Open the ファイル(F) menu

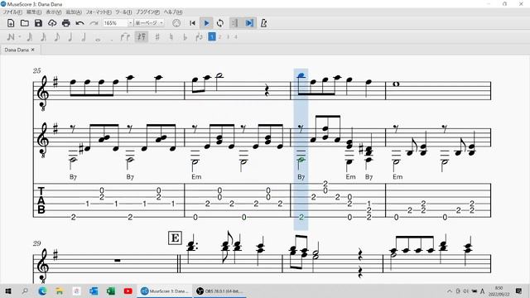pos(13,12)
